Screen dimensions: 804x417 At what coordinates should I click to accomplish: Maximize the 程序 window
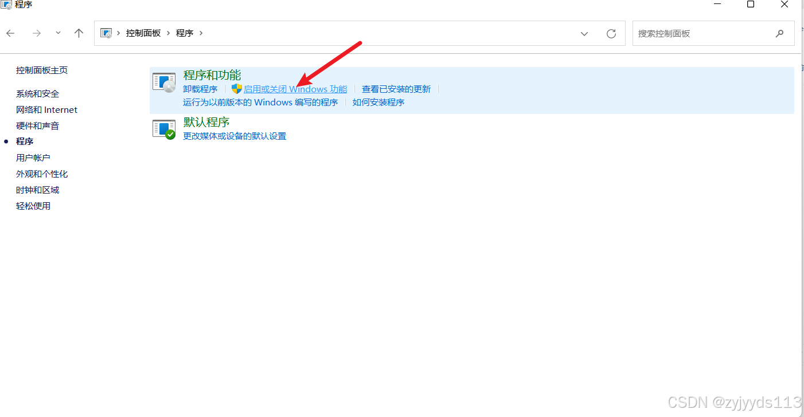coord(751,4)
